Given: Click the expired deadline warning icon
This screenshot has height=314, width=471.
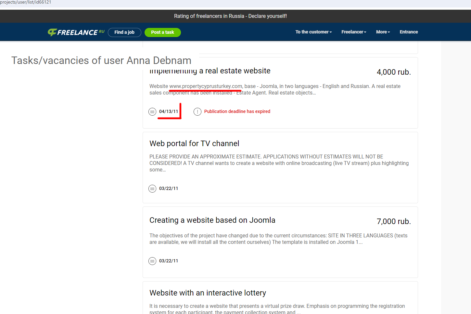Looking at the screenshot, I should click(197, 112).
